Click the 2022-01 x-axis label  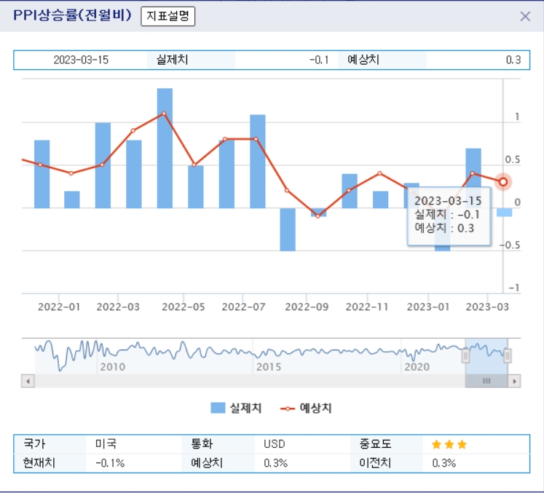(x=59, y=307)
